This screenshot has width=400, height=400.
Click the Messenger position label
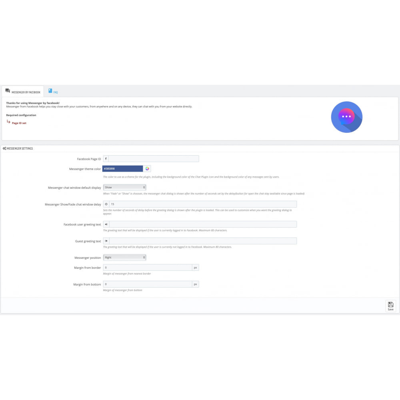click(x=88, y=258)
